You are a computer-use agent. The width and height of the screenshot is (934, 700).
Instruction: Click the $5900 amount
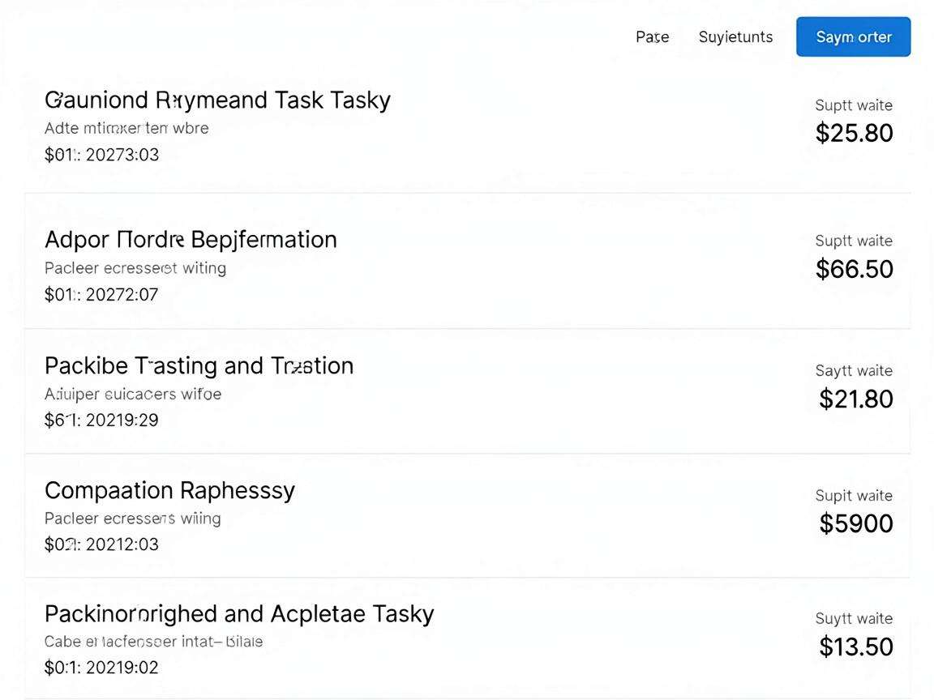click(x=856, y=524)
